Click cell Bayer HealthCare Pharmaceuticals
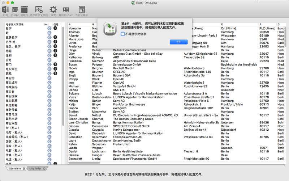The image size is (289, 181). tap(137, 155)
